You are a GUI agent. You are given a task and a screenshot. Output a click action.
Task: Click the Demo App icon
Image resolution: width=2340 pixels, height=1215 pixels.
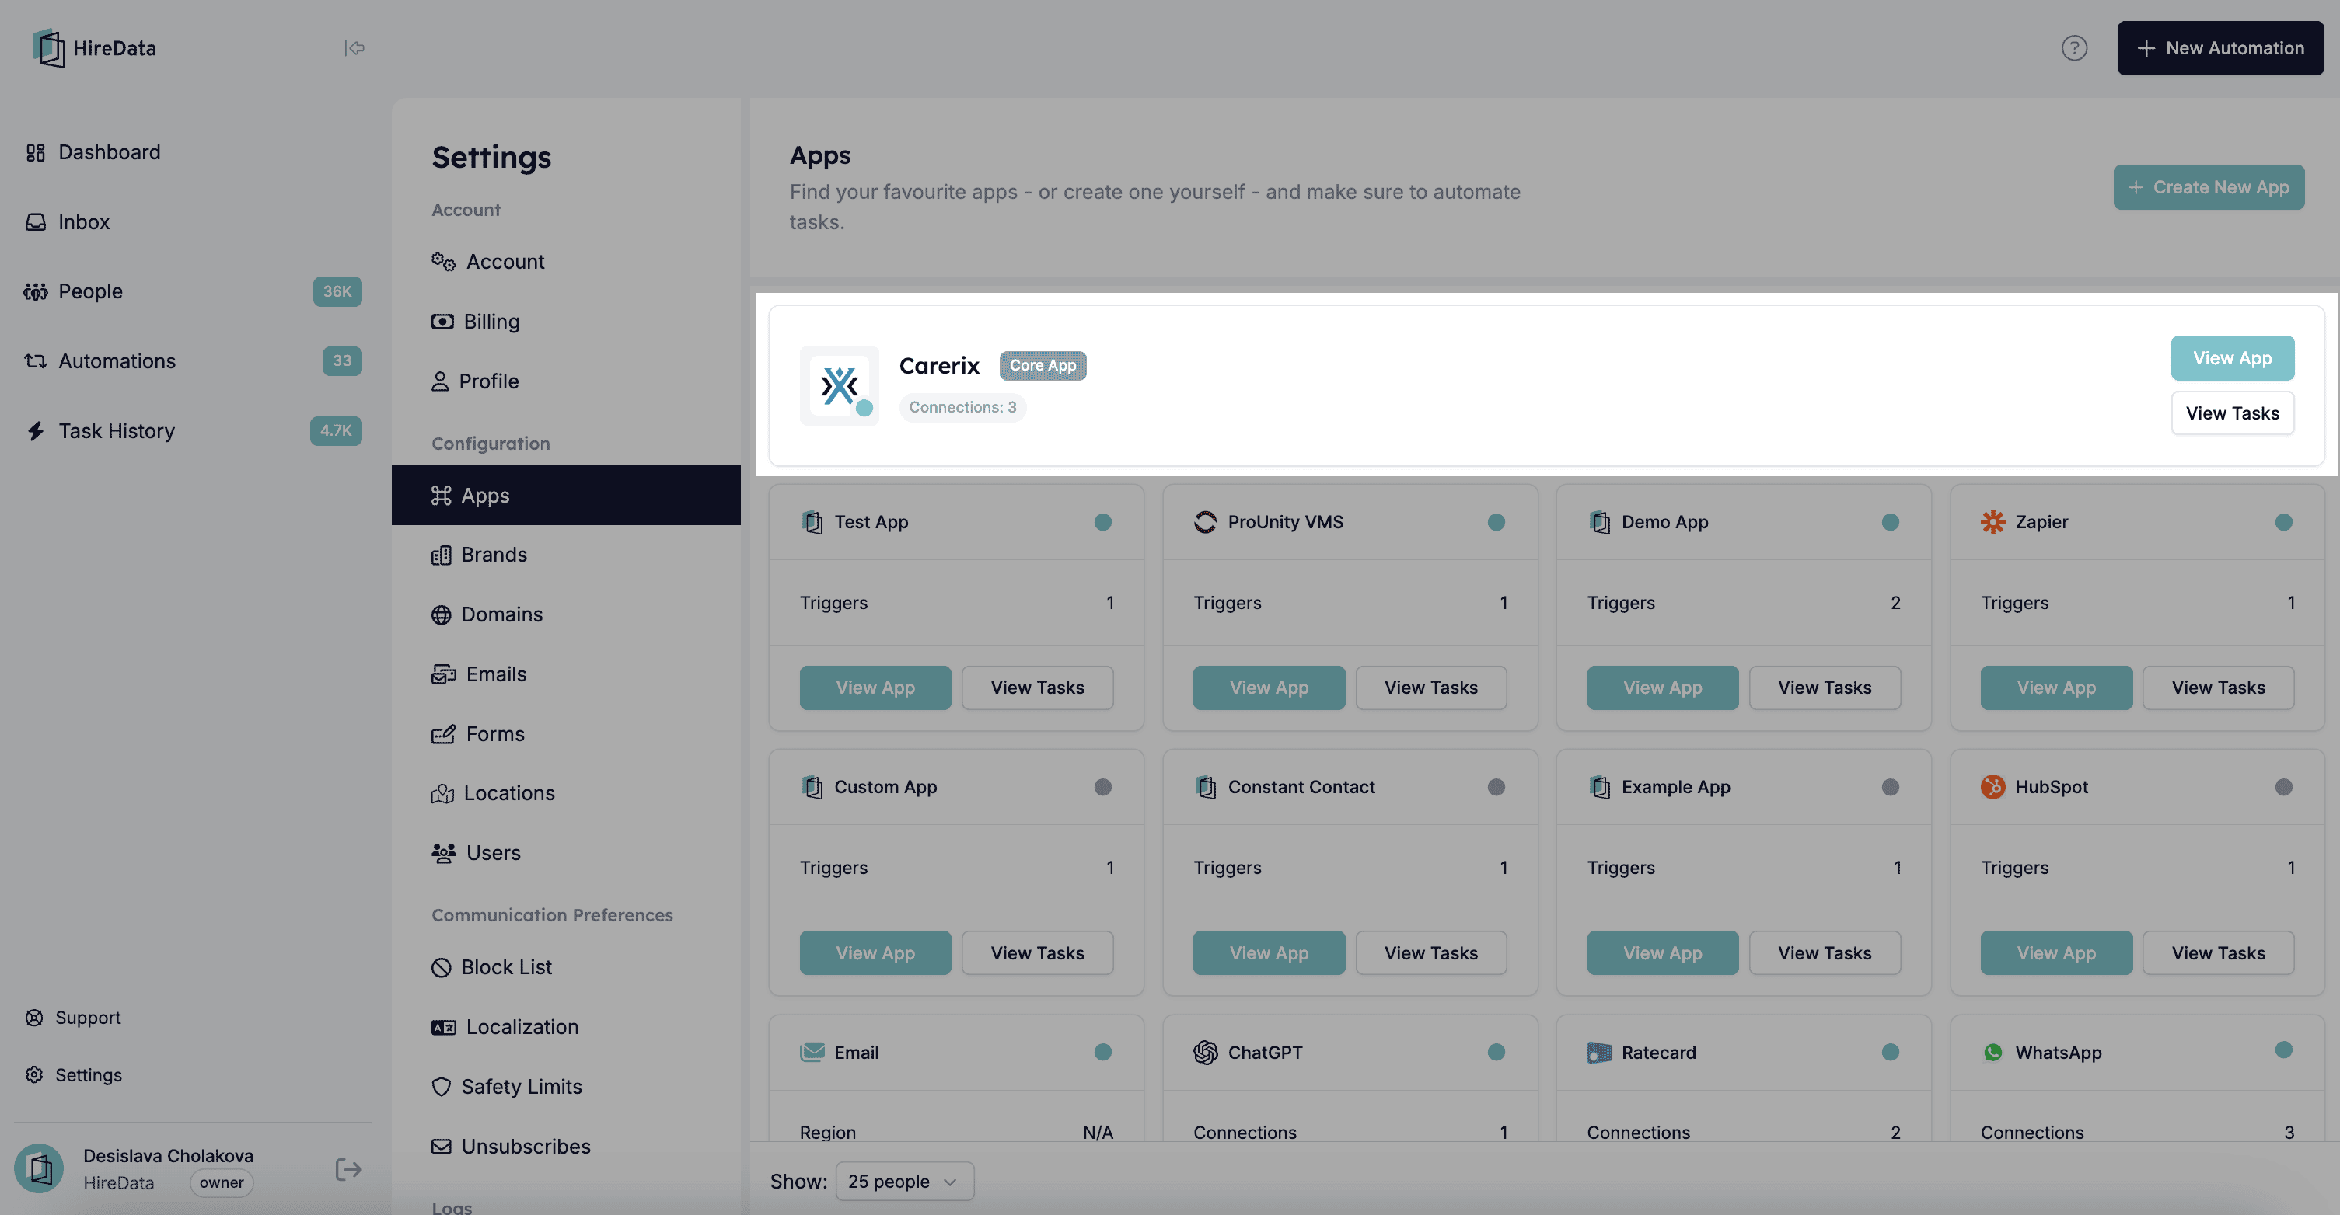pos(1599,522)
